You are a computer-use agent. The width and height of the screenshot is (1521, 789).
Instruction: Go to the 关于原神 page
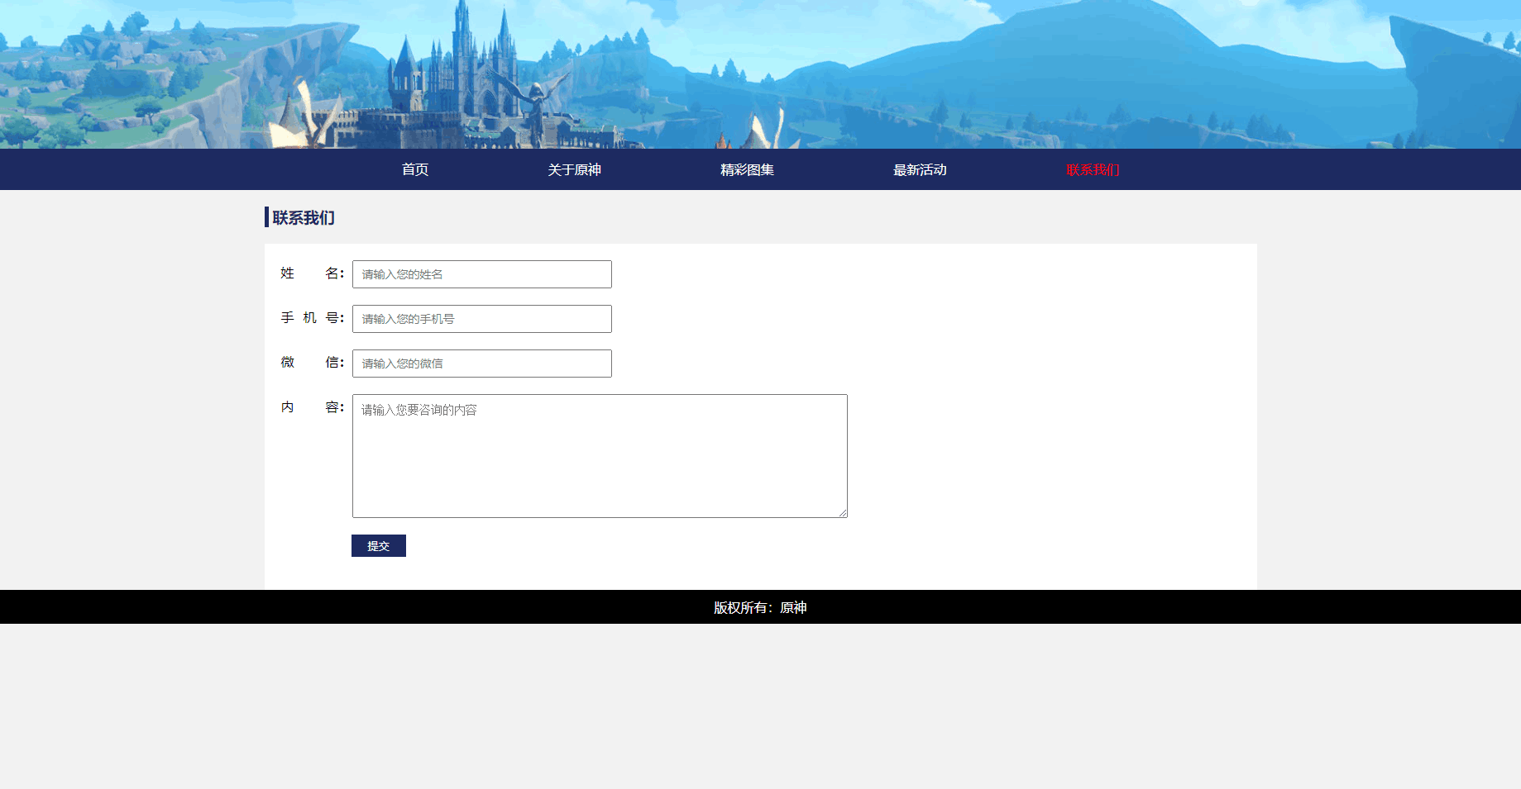point(574,169)
